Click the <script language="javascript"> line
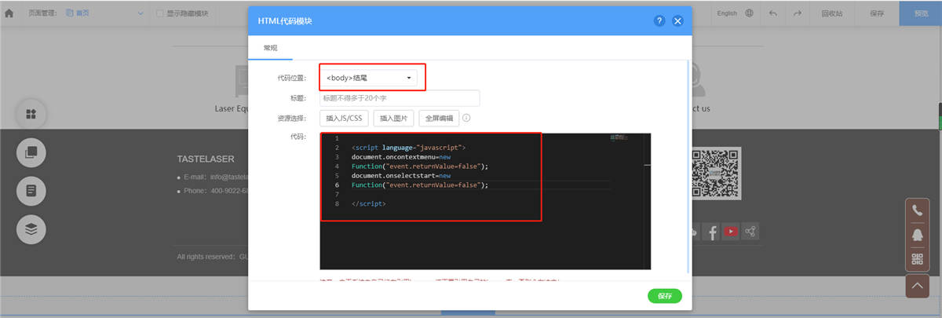The image size is (942, 318). click(409, 148)
